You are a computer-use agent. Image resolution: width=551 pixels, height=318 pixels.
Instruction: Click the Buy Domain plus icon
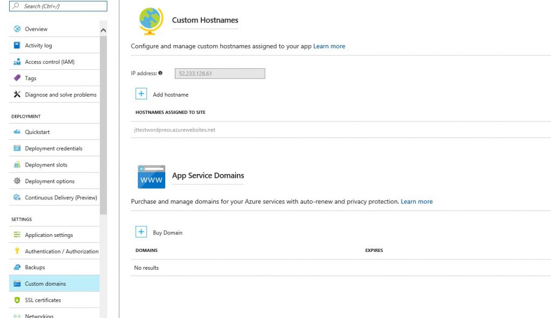click(x=142, y=232)
